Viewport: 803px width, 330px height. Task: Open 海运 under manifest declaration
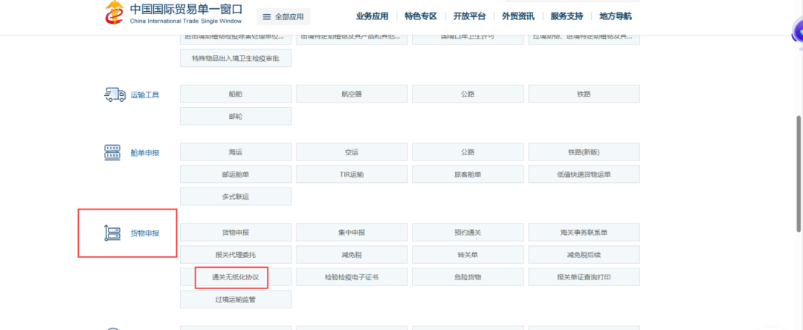(x=235, y=152)
